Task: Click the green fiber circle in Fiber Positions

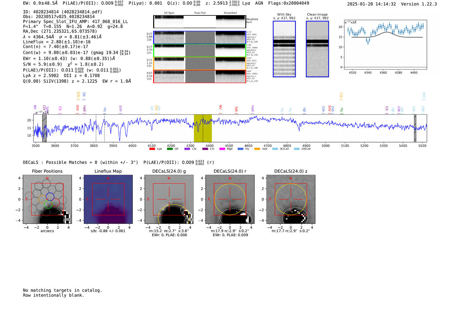Action: [x=48, y=204]
